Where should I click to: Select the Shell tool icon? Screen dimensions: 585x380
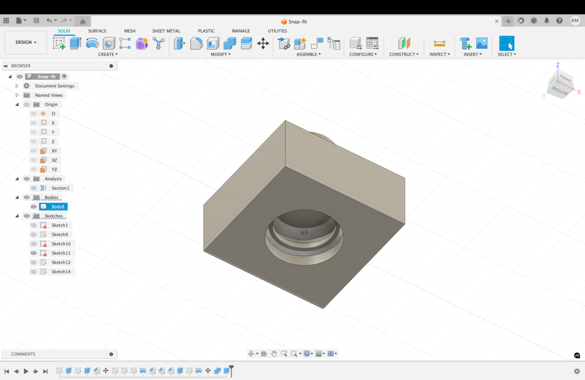click(213, 43)
